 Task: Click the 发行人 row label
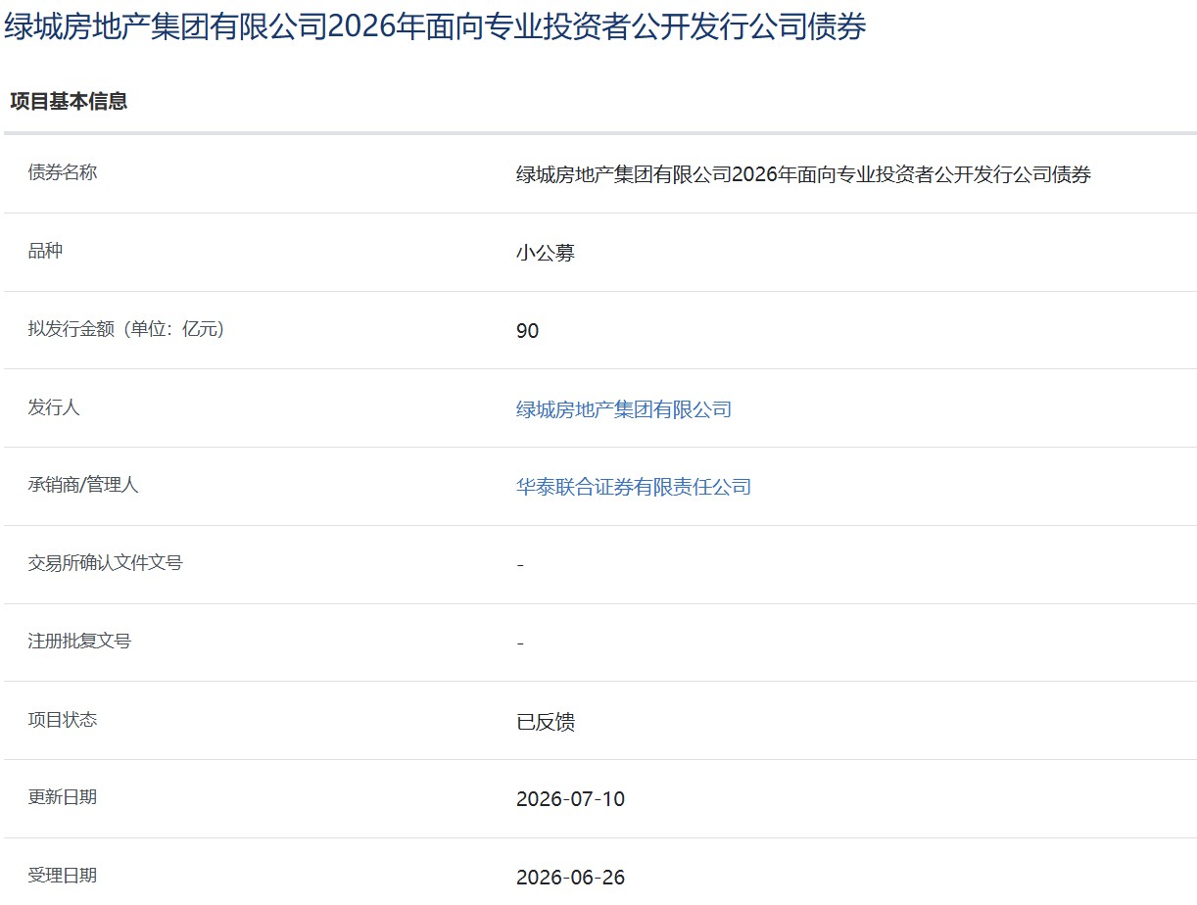tap(54, 407)
